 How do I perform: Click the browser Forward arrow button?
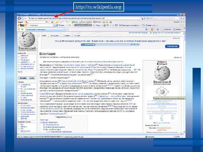point(23,18)
